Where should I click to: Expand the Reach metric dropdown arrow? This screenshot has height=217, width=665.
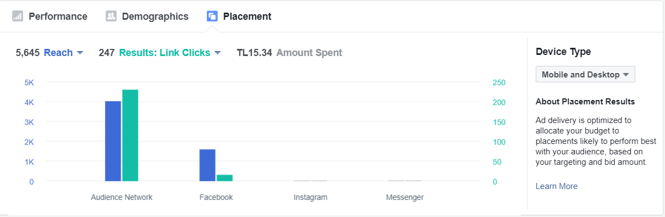pyautogui.click(x=80, y=53)
